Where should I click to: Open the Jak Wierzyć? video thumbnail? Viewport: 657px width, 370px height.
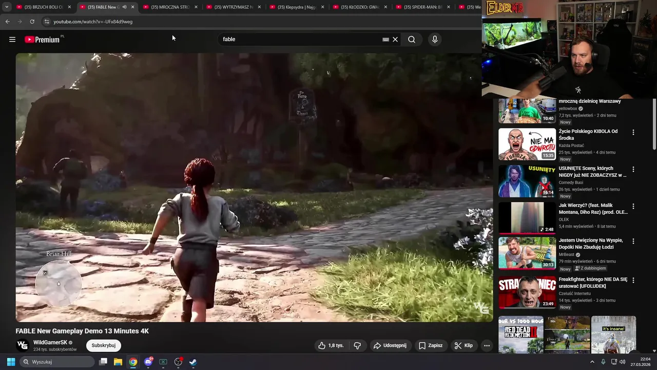pyautogui.click(x=527, y=218)
